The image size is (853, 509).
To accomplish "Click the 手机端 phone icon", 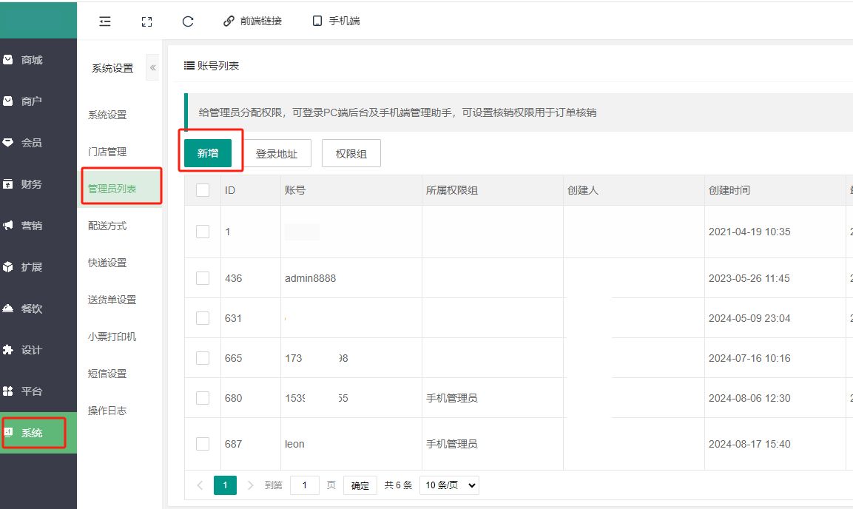I will (x=317, y=21).
